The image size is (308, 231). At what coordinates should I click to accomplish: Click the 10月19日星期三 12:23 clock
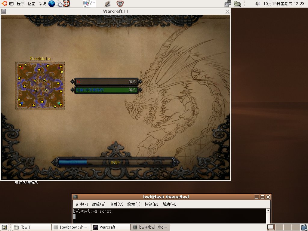(x=284, y=4)
